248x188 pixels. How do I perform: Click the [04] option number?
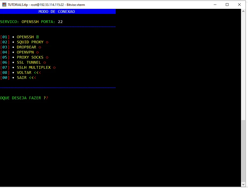(5, 52)
